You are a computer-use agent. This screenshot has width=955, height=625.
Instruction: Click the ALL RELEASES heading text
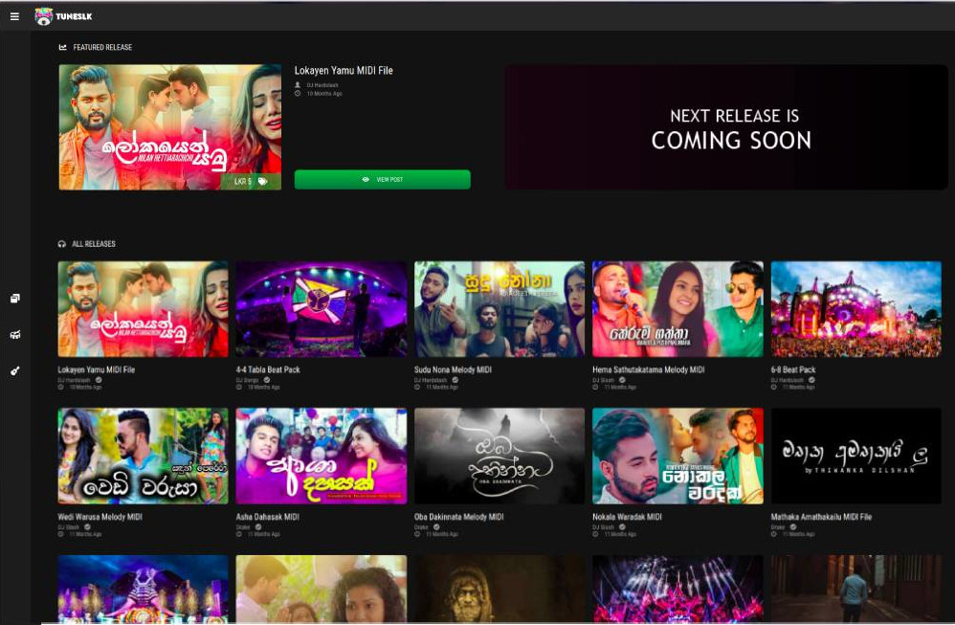point(94,244)
